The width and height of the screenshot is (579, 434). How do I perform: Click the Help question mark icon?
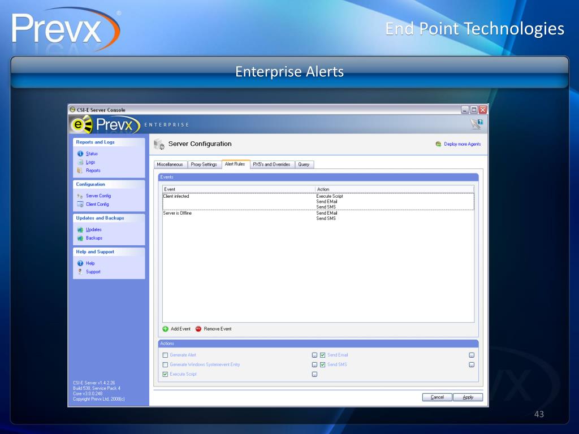[80, 263]
